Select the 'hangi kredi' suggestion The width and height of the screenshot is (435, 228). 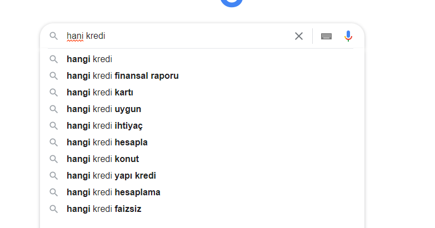(202, 59)
